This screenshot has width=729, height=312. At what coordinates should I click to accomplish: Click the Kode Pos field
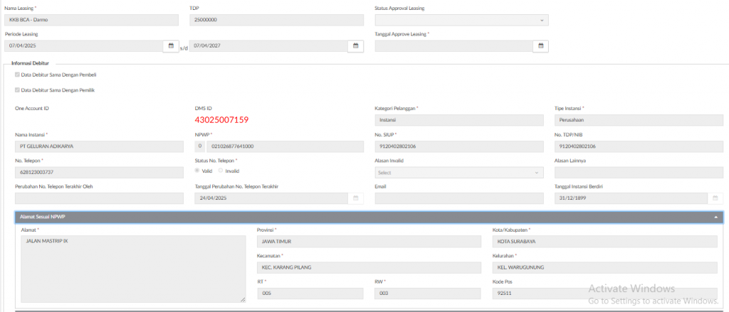[605, 294]
